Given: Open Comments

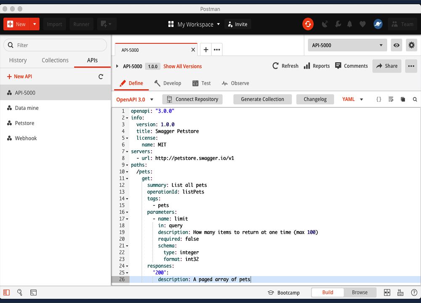Looking at the screenshot, I should (x=352, y=66).
